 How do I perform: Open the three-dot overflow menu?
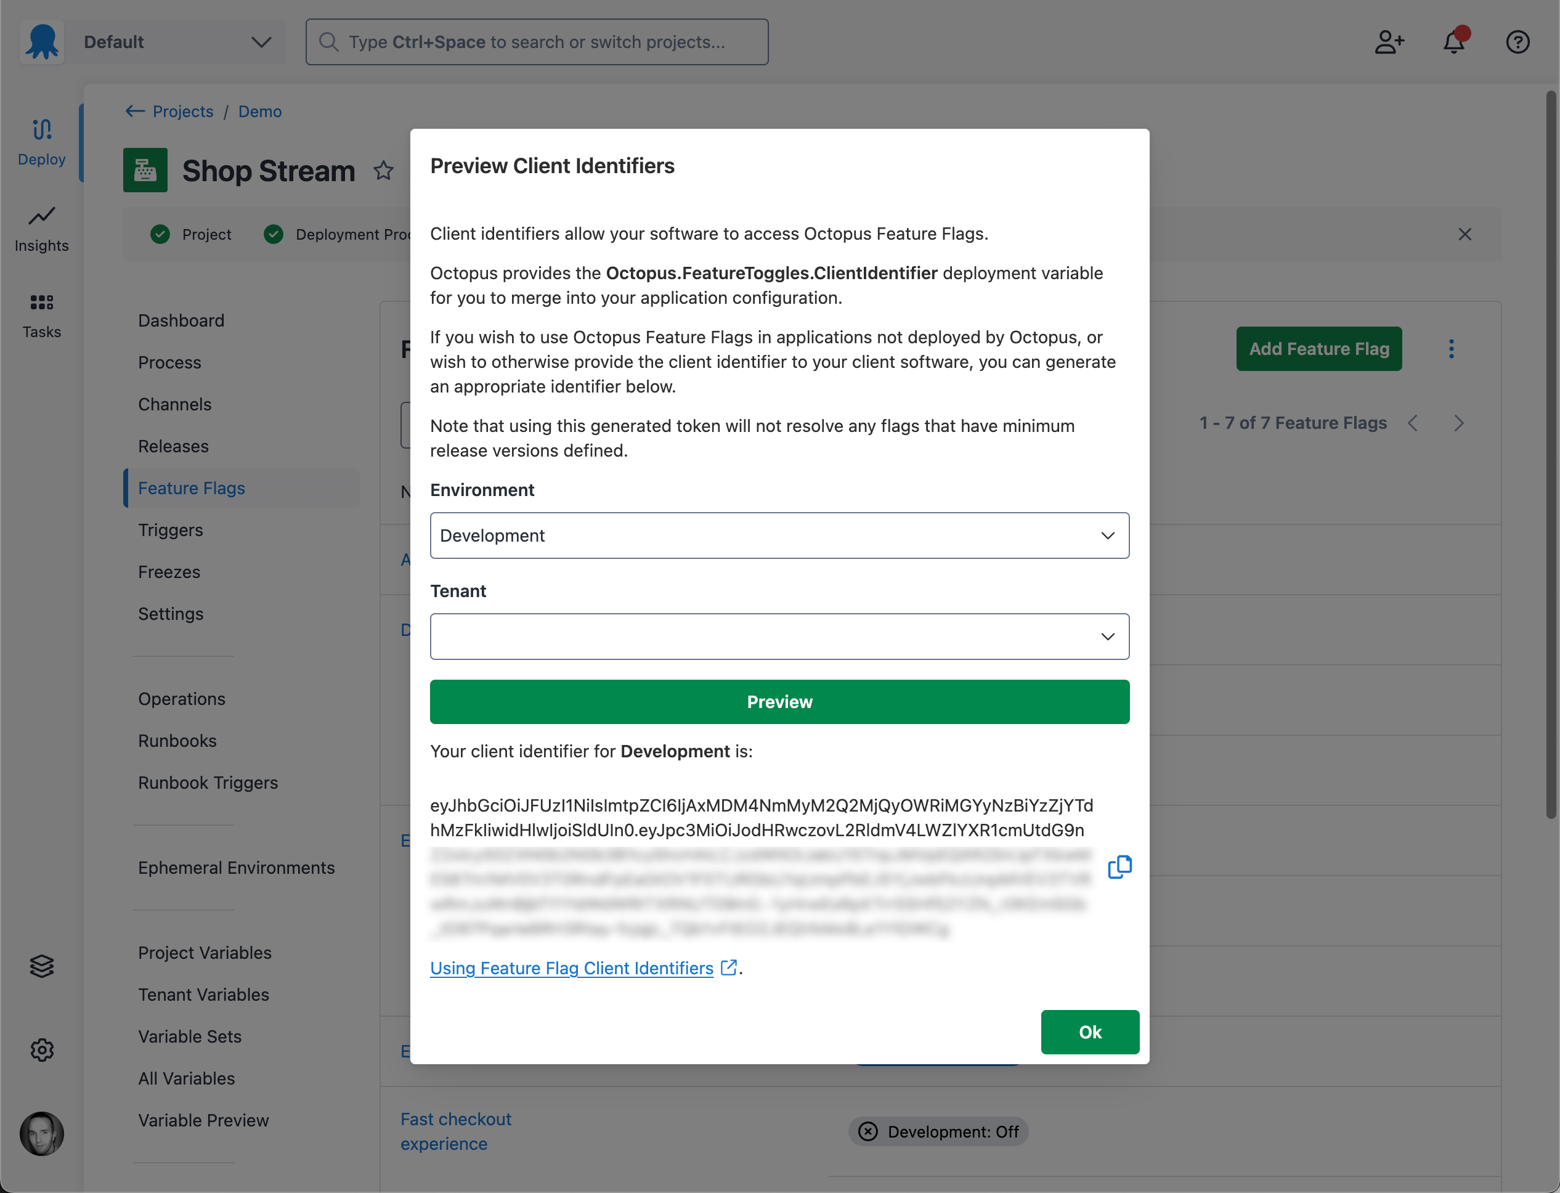click(x=1451, y=349)
